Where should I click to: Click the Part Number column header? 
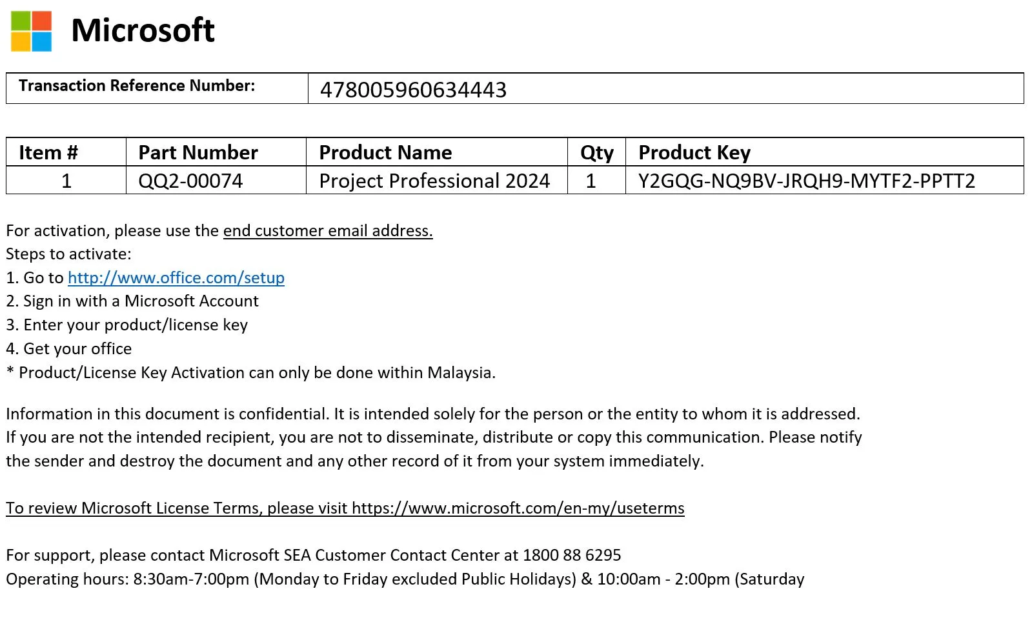198,152
